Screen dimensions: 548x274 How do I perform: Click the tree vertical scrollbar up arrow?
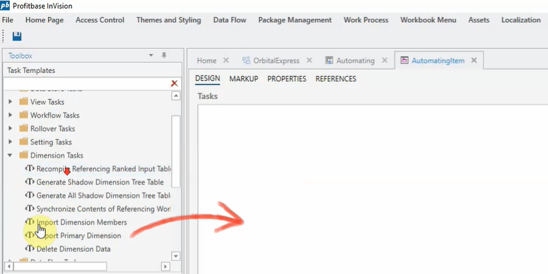[x=176, y=96]
